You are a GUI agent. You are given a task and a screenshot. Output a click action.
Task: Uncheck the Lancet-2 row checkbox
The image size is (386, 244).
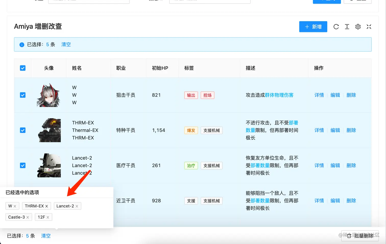coord(23,166)
